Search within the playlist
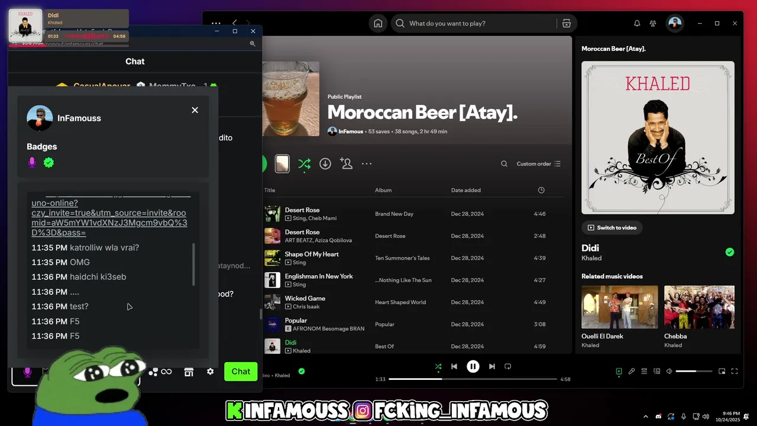The width and height of the screenshot is (757, 426). point(504,164)
